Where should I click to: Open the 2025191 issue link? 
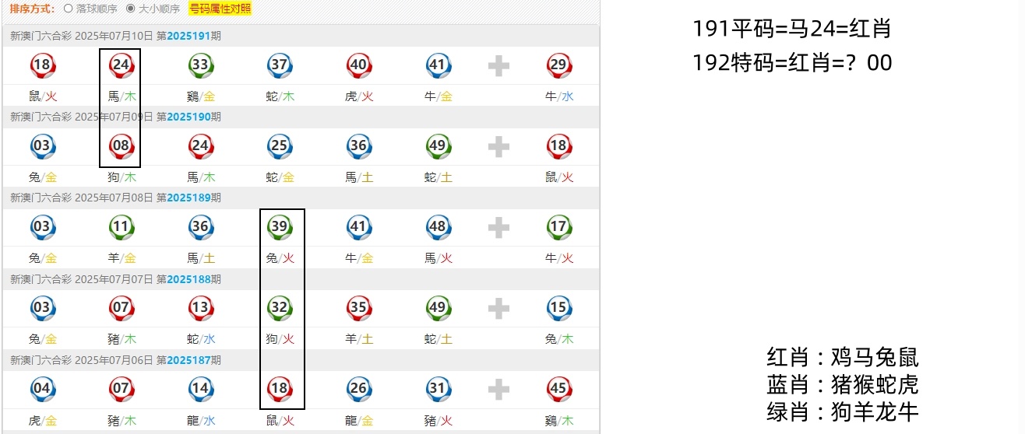click(188, 36)
